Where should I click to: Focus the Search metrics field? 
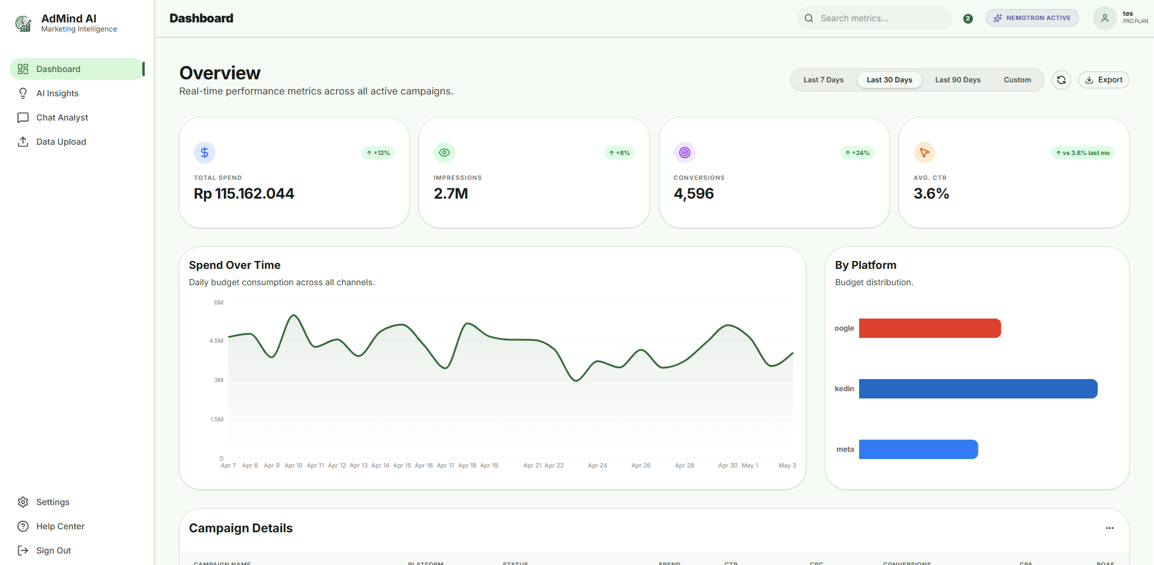(x=874, y=18)
